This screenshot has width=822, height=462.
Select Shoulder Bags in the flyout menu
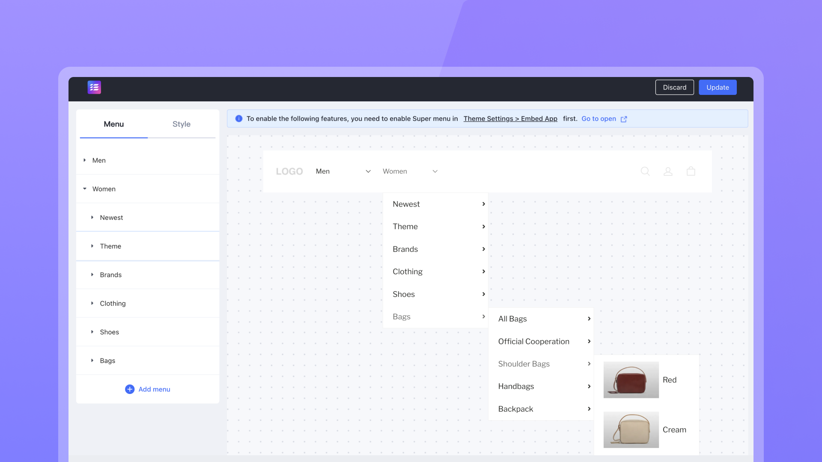click(524, 364)
